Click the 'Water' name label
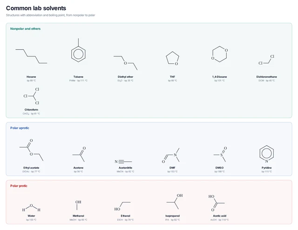 tap(31, 216)
